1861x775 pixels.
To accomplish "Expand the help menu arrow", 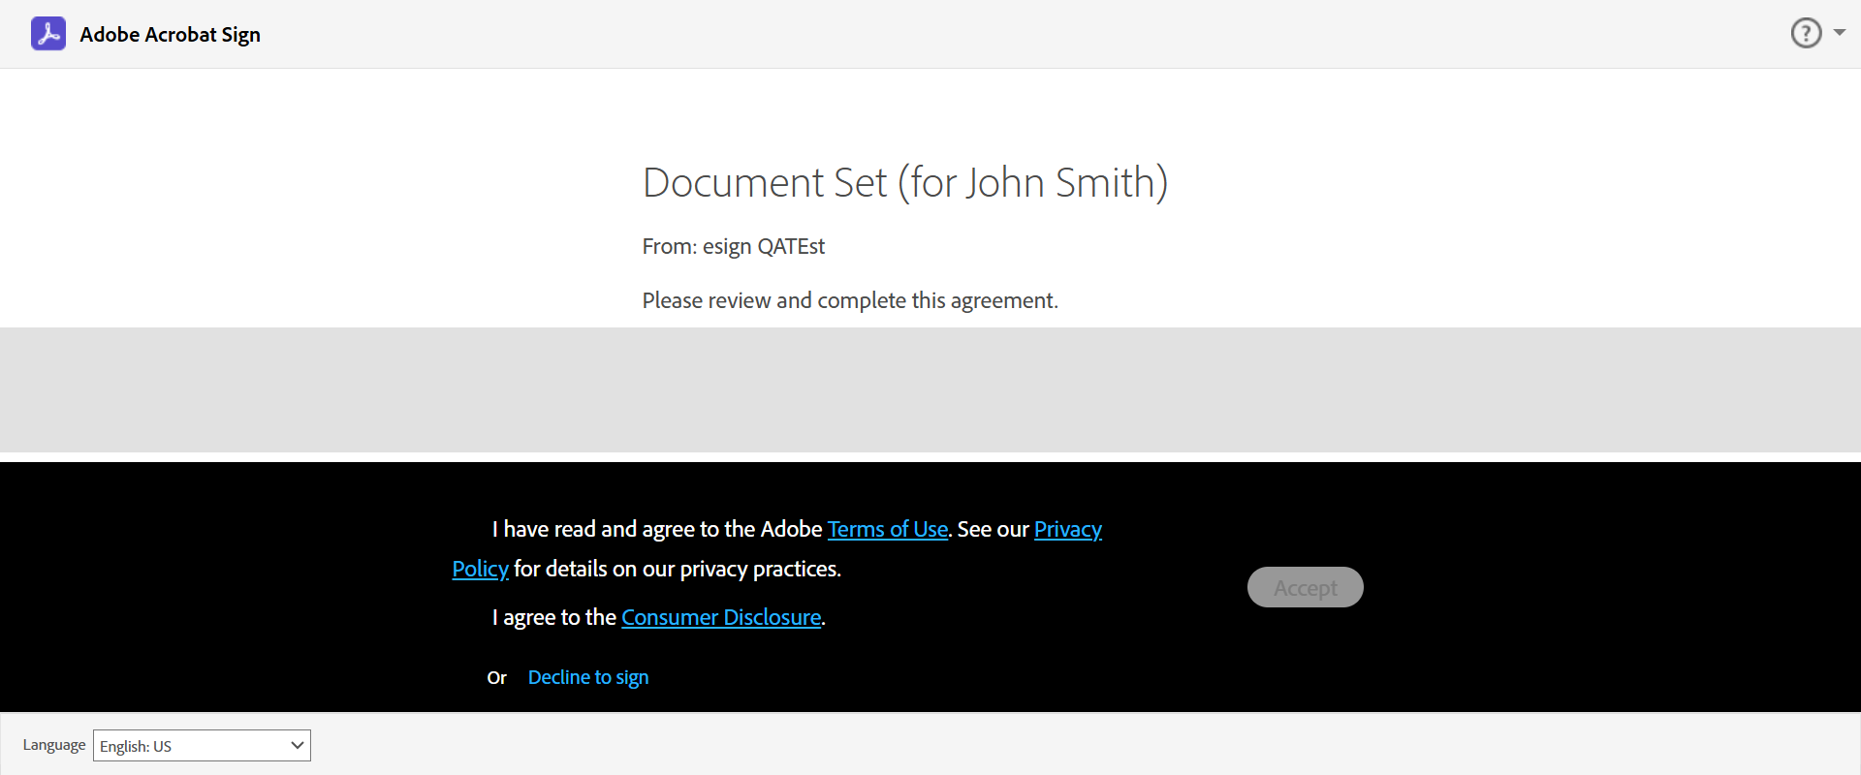I will click(1839, 33).
